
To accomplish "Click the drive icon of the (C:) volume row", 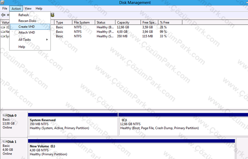I will (x=3, y=27).
